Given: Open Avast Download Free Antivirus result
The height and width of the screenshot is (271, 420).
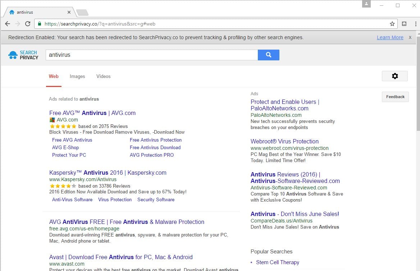Looking at the screenshot, I should point(121,257).
